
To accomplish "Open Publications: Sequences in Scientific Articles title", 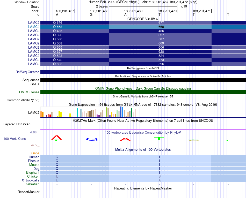I will tap(143, 76).
